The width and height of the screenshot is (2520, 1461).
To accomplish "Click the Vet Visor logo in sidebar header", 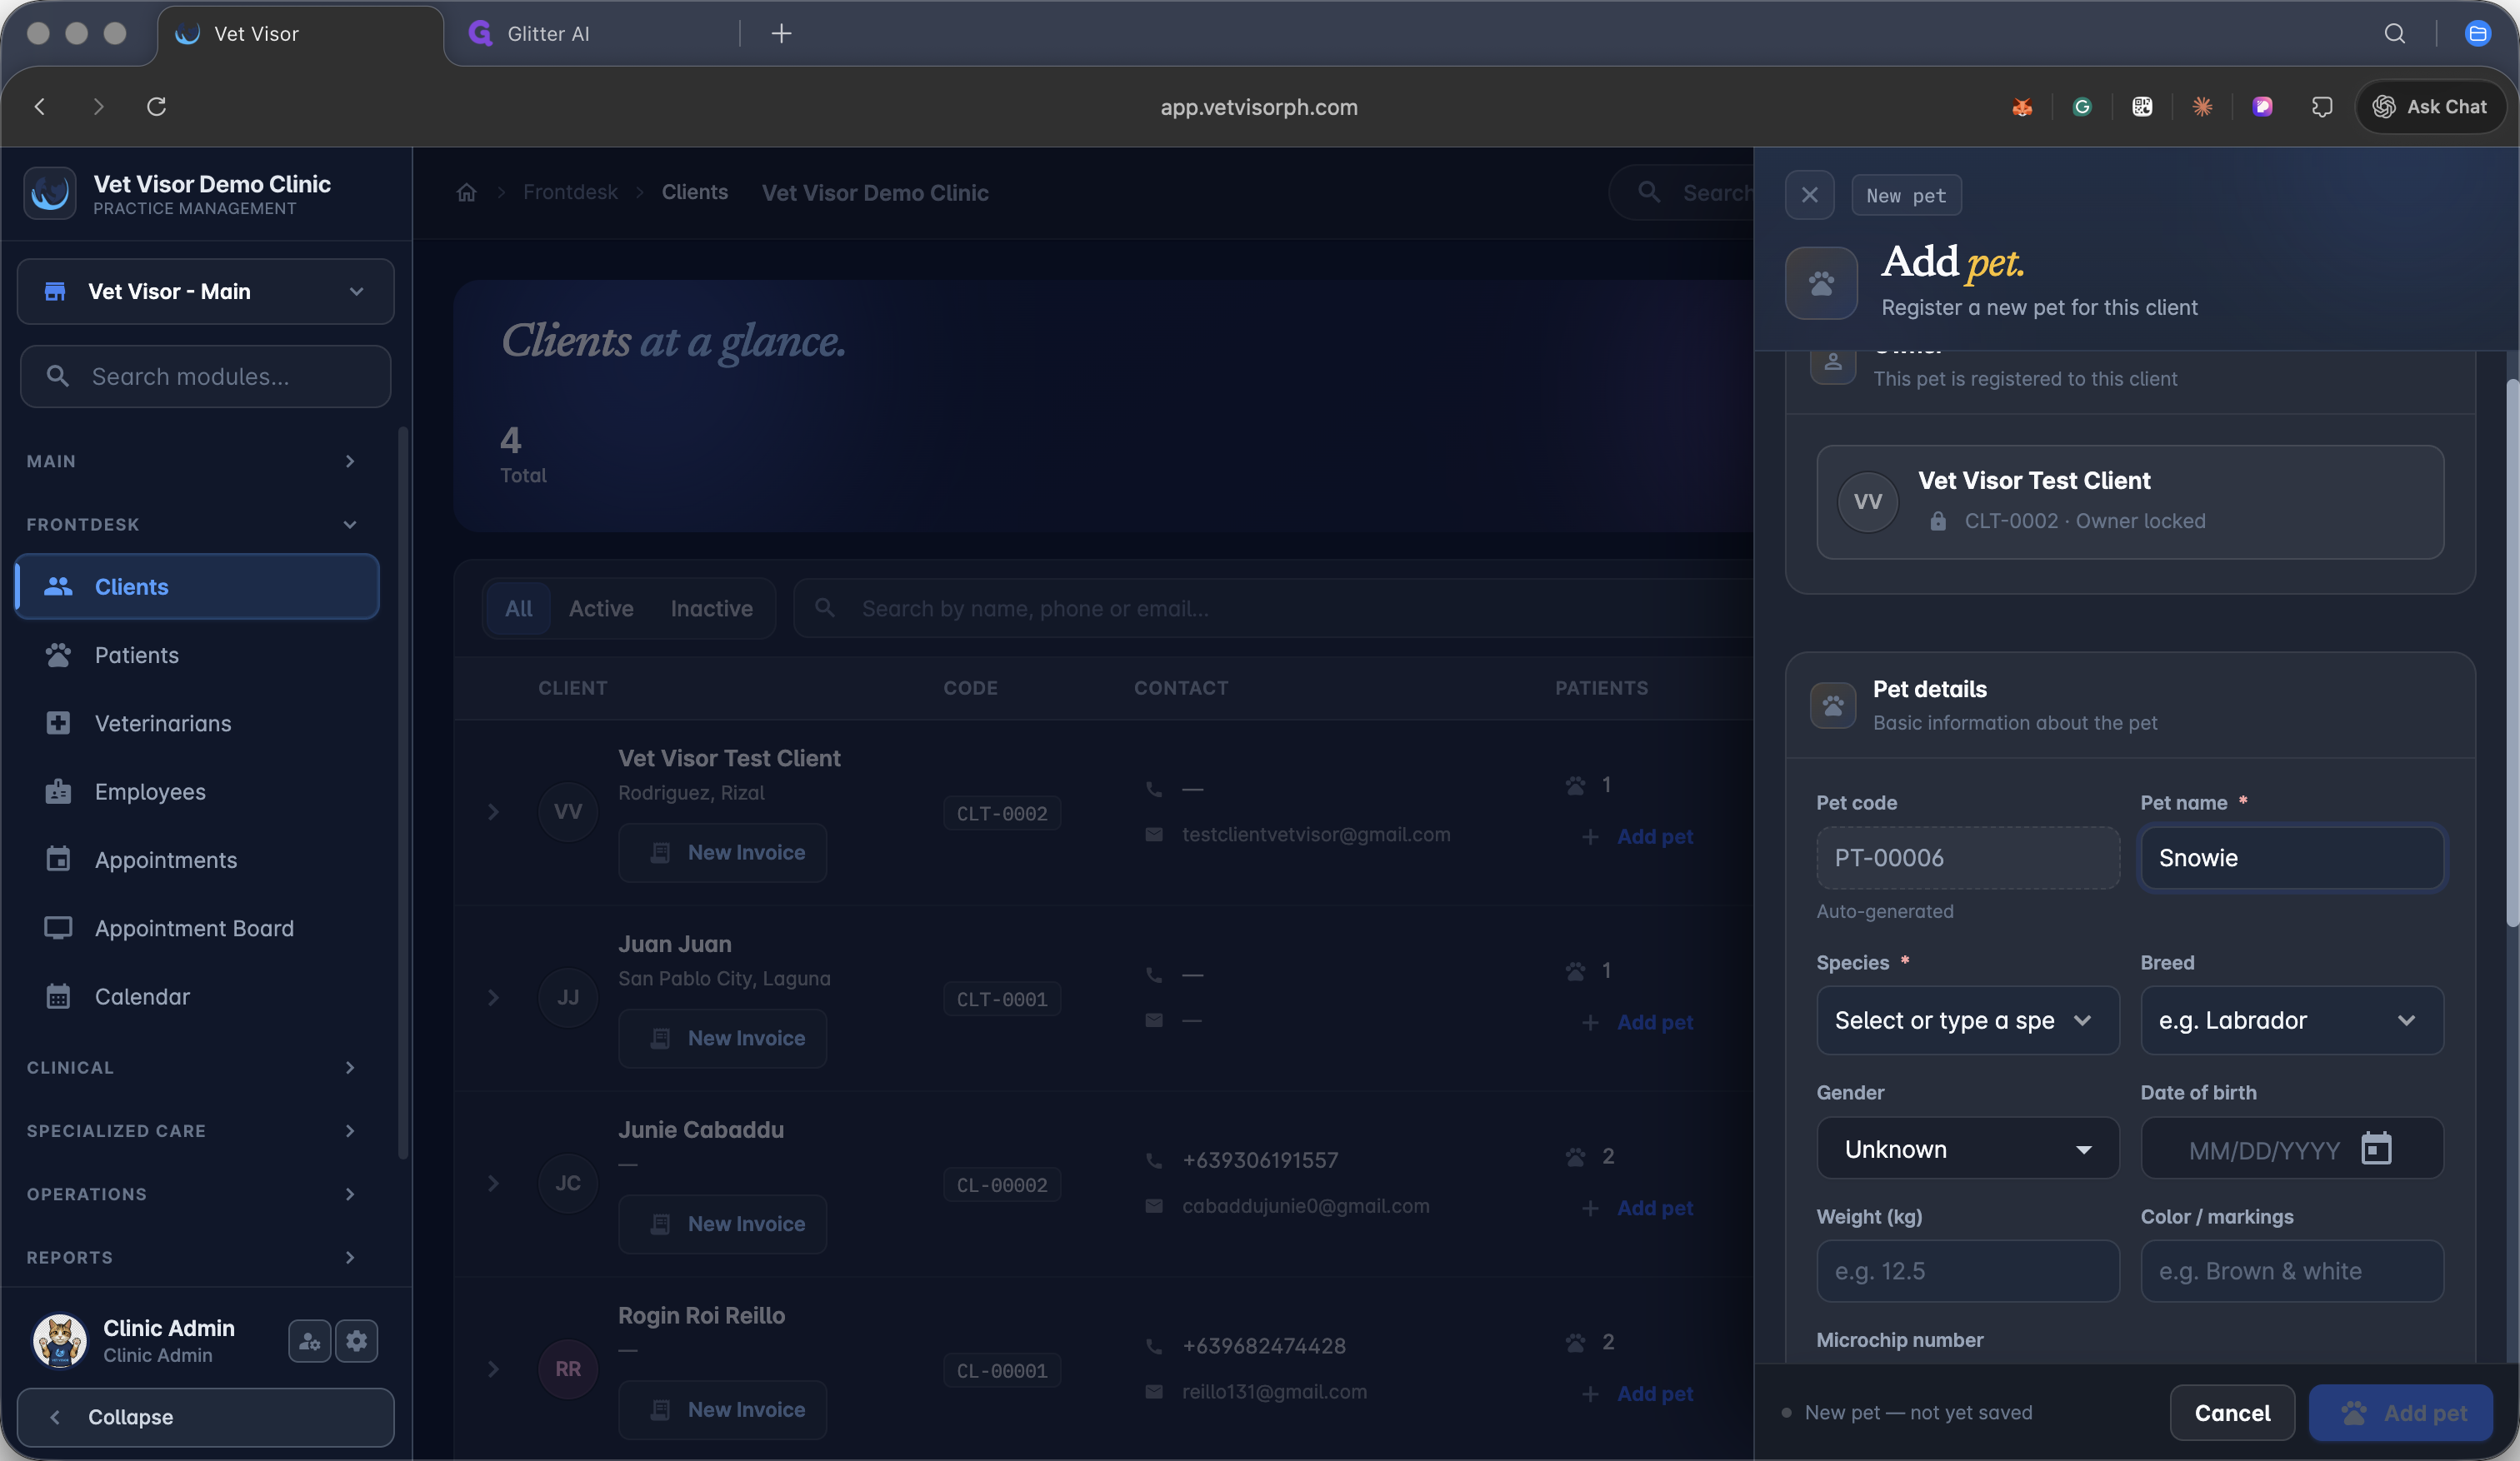I will coord(50,193).
